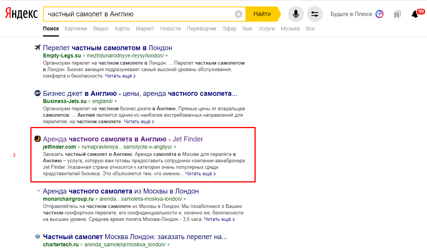Click the jetfinder.com domain link
This screenshot has height=249, width=427.
coord(59,147)
